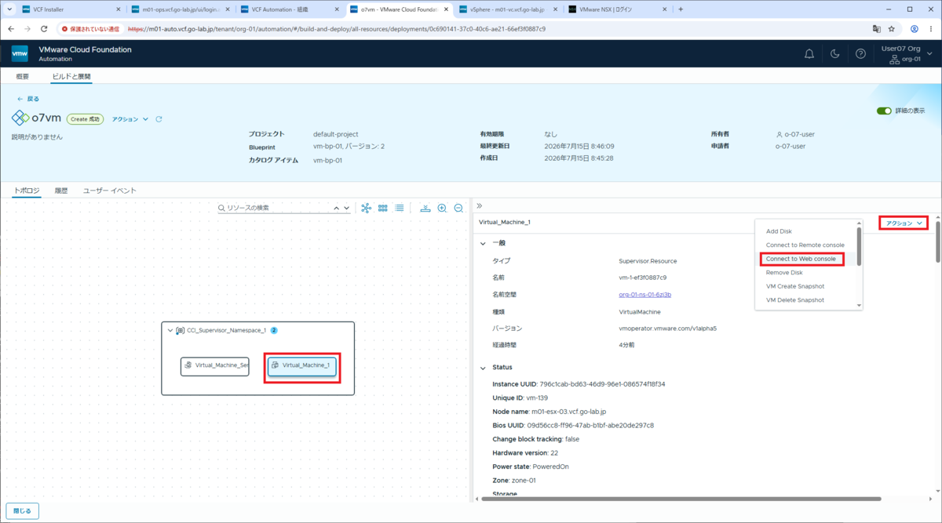Zoom out on the topology canvas
This screenshot has width=942, height=523.
(458, 208)
